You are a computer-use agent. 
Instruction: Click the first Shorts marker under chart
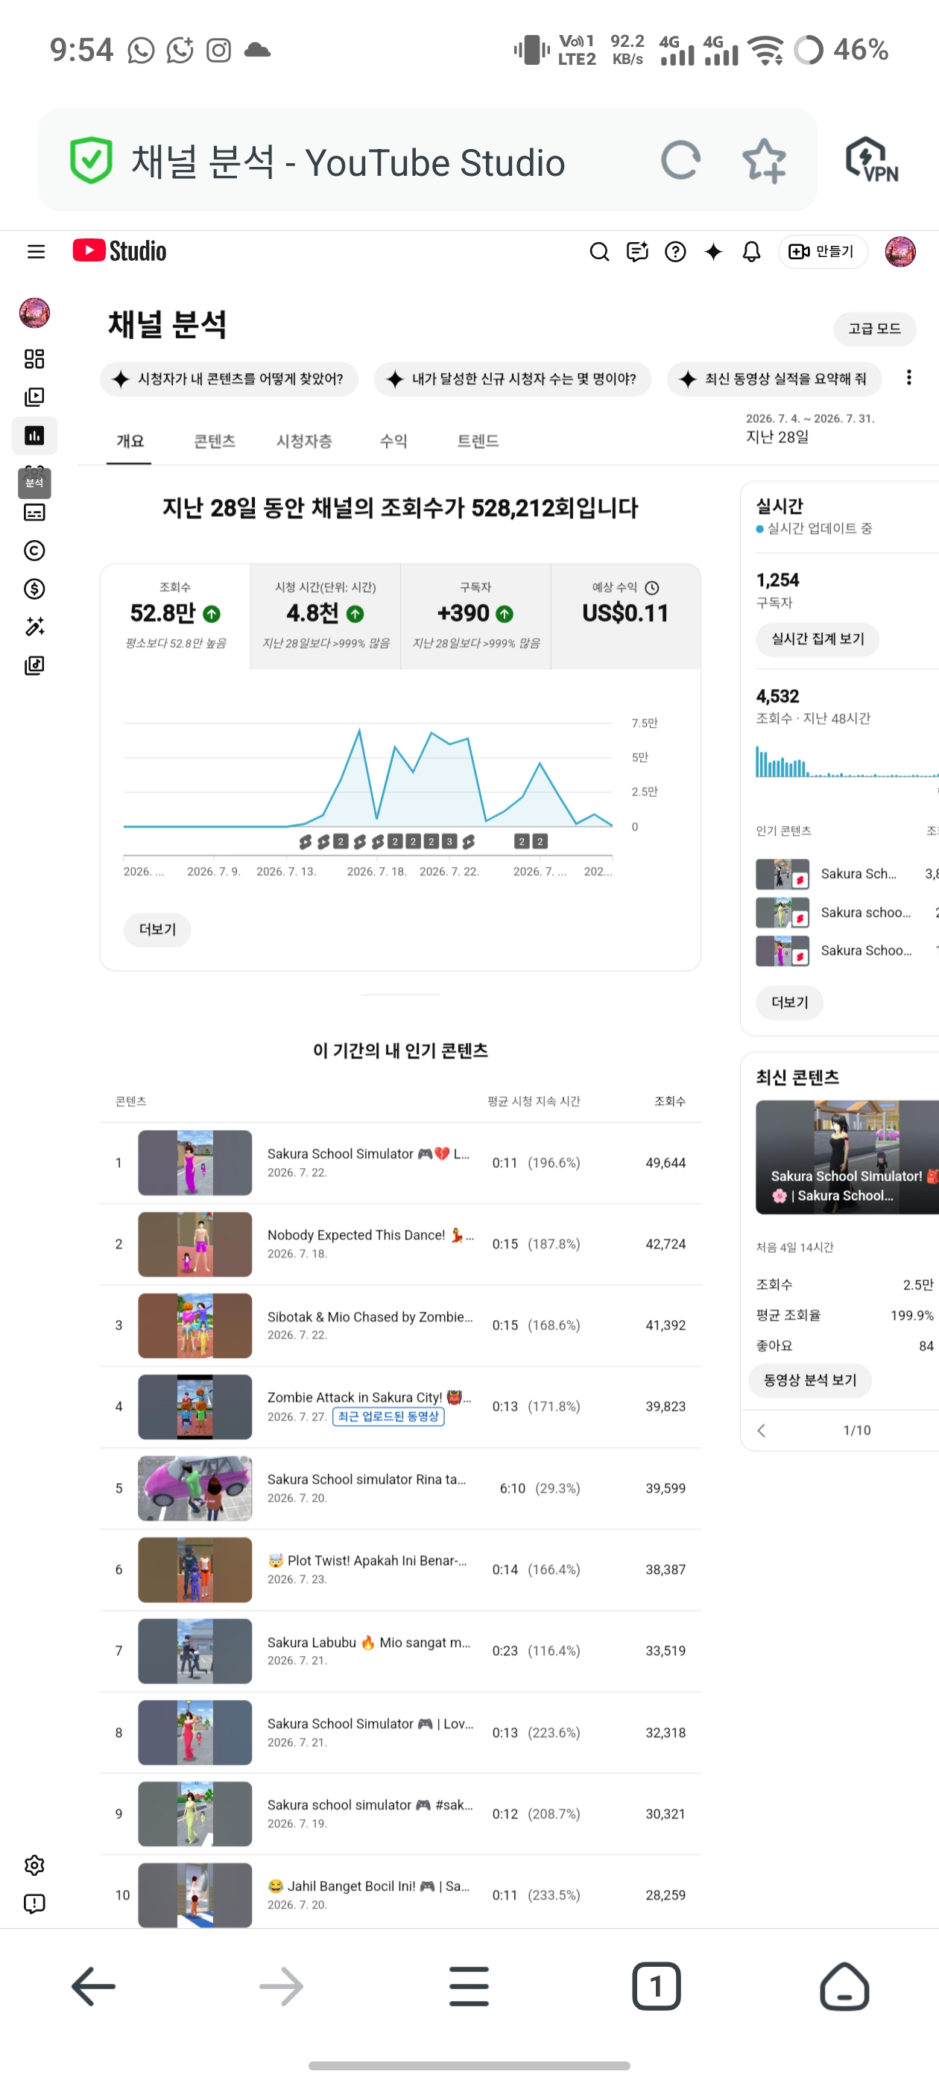tap(305, 842)
